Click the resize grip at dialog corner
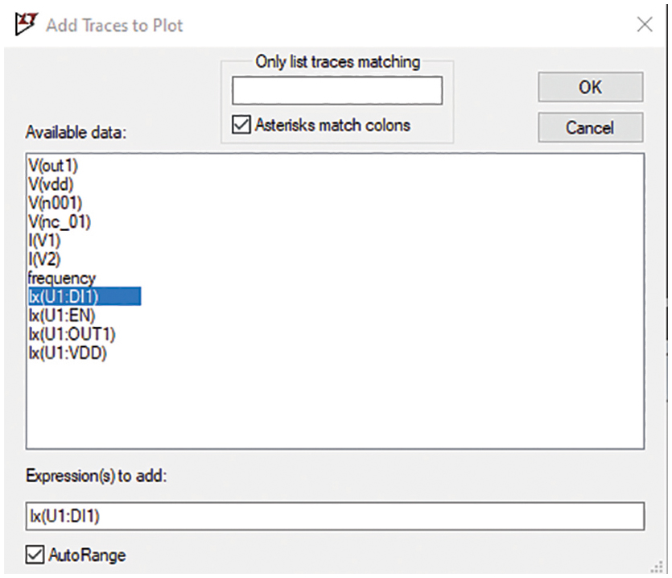The image size is (672, 578). pyautogui.click(x=657, y=567)
